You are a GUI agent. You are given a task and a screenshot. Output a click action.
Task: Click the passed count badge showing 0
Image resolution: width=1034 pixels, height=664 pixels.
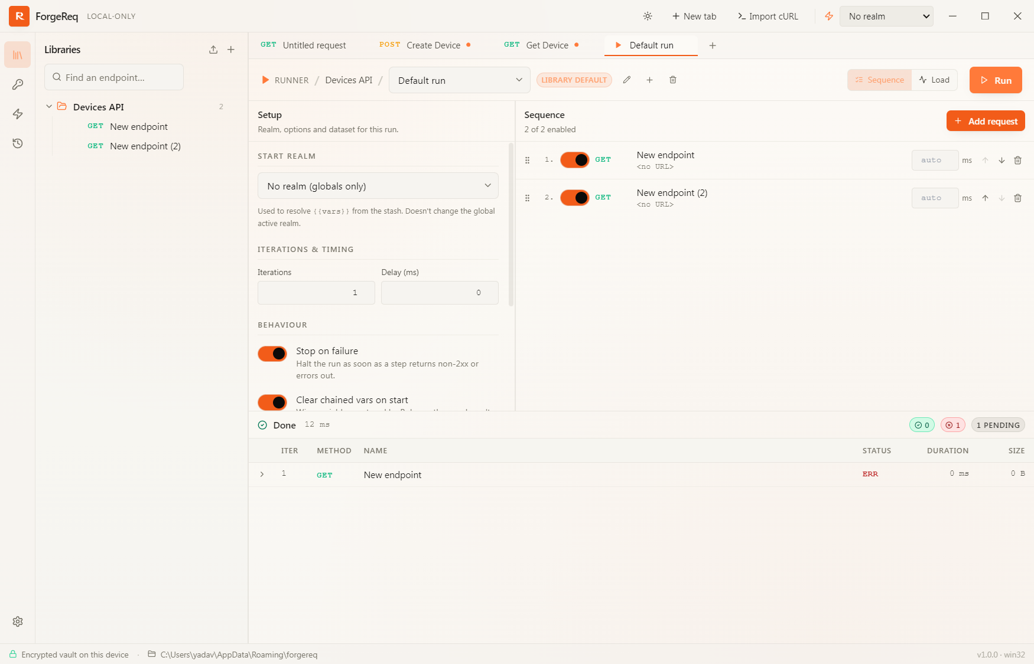click(x=922, y=425)
